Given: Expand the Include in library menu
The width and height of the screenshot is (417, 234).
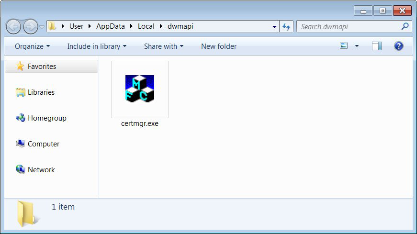Looking at the screenshot, I should [97, 46].
